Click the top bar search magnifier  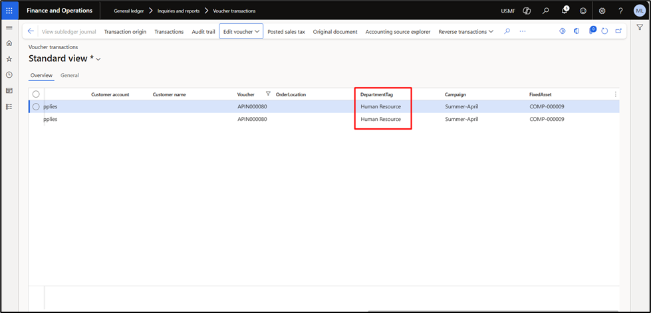click(x=546, y=11)
